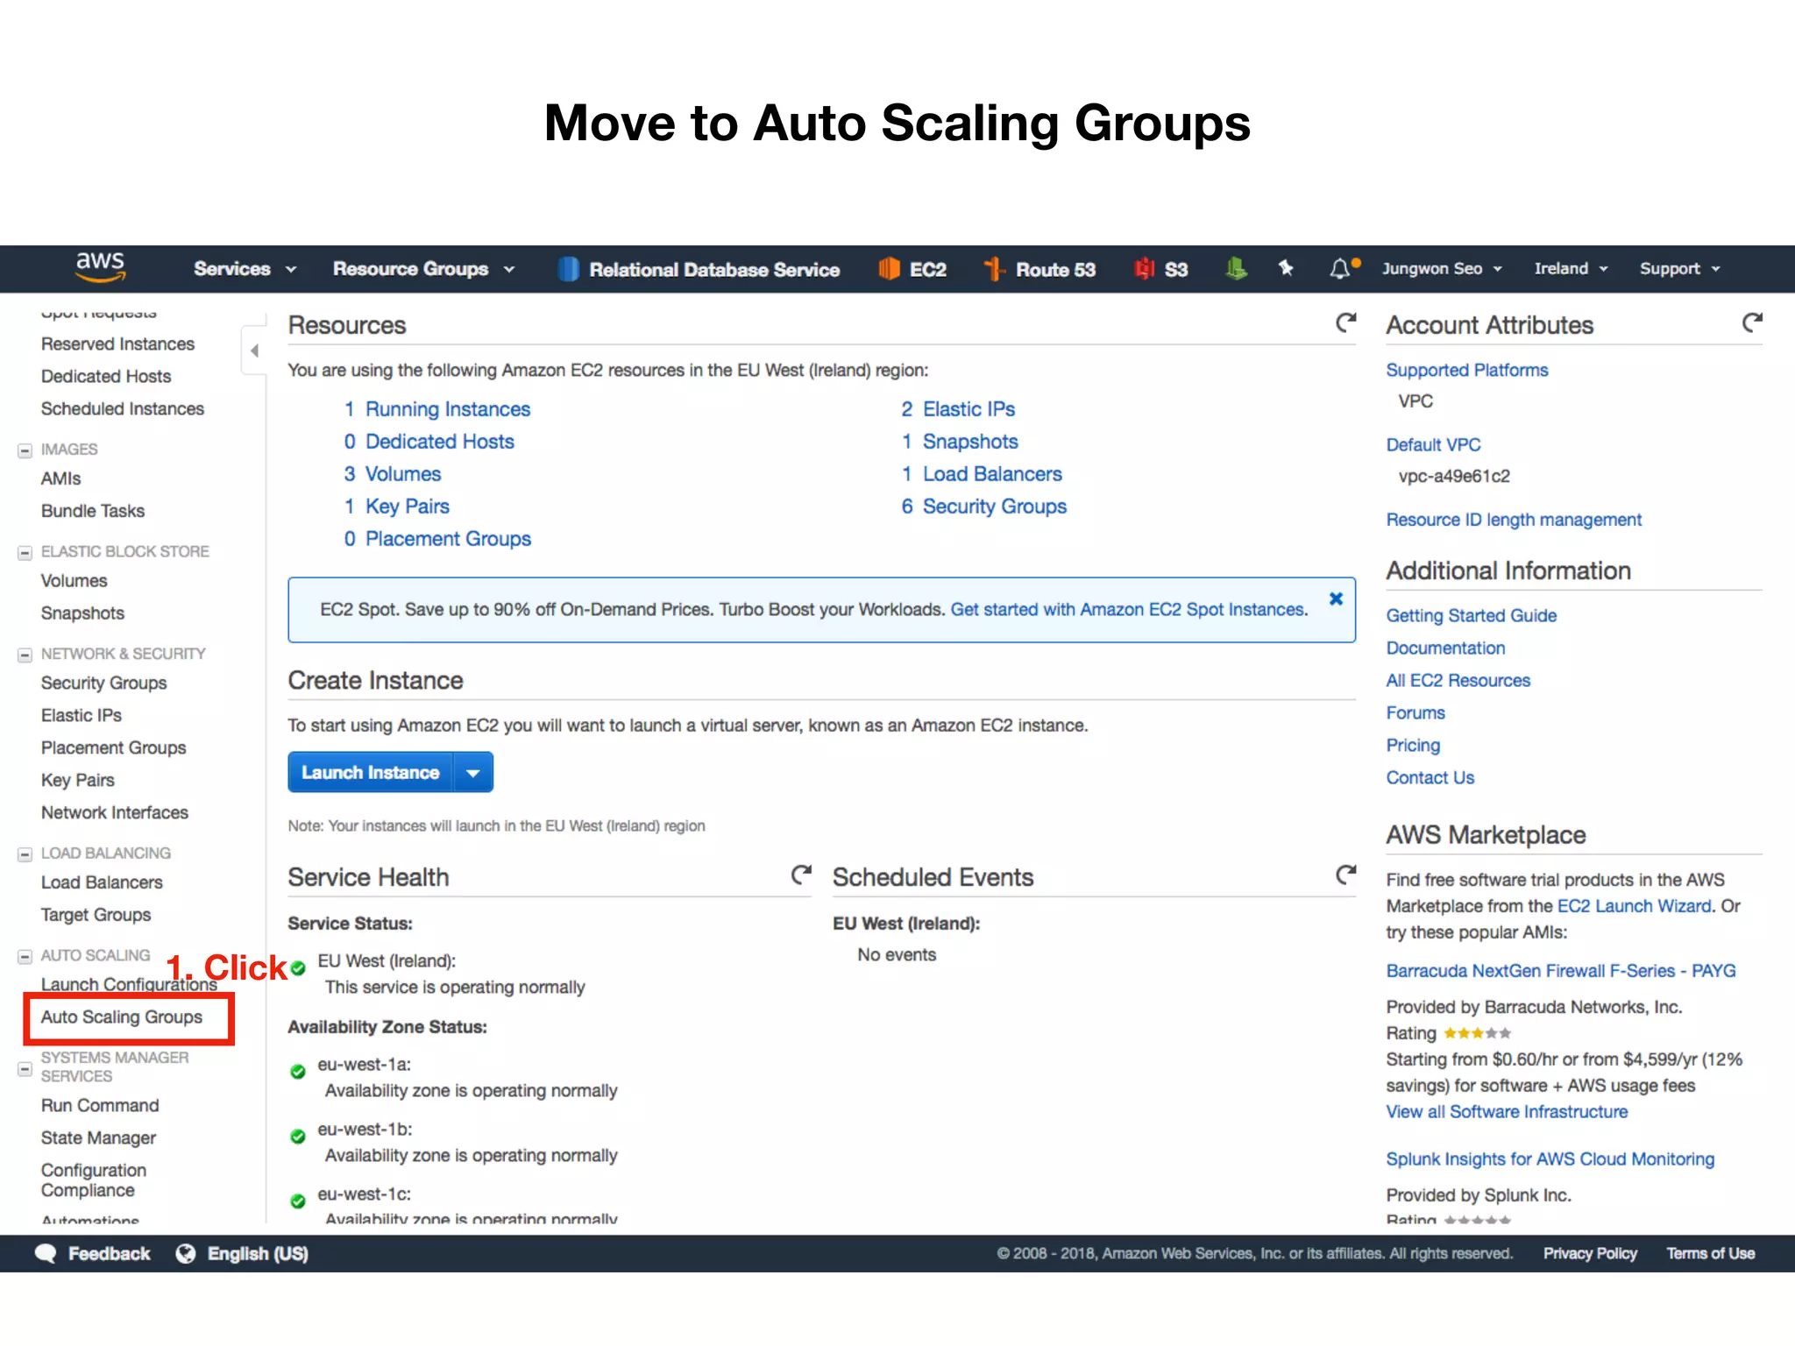Open the EC2 shortcut icon
This screenshot has height=1346, width=1795.
(889, 269)
